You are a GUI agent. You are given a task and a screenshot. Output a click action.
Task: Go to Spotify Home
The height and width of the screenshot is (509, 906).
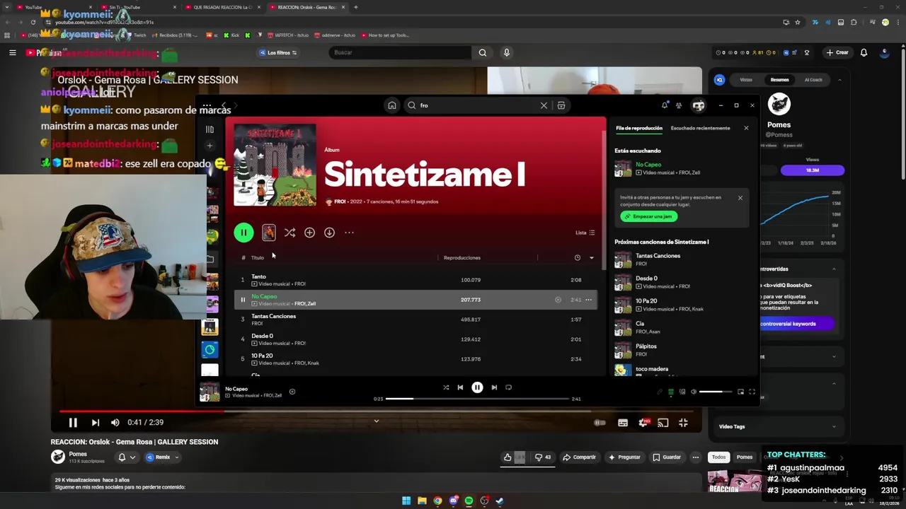(391, 105)
